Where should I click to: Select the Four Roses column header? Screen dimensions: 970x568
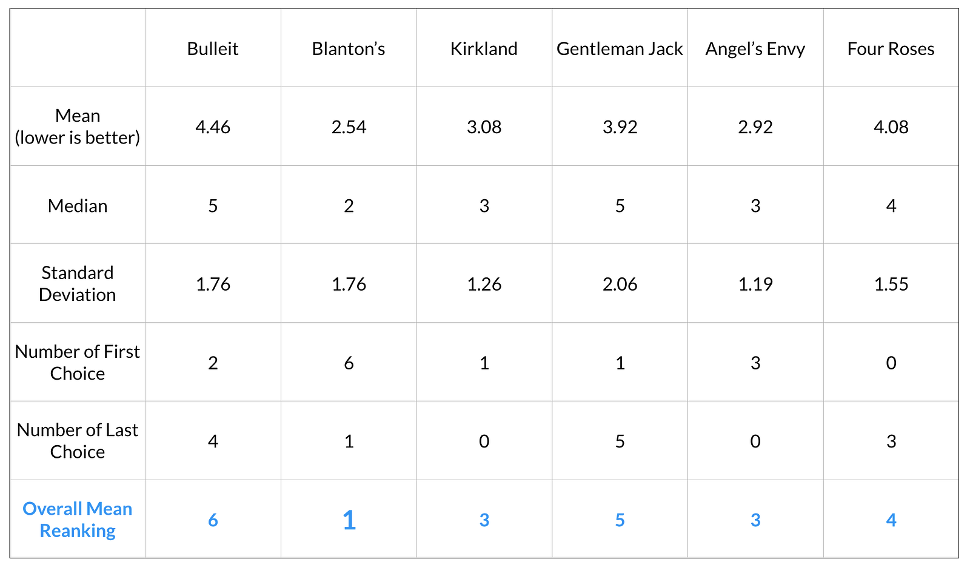click(x=891, y=48)
